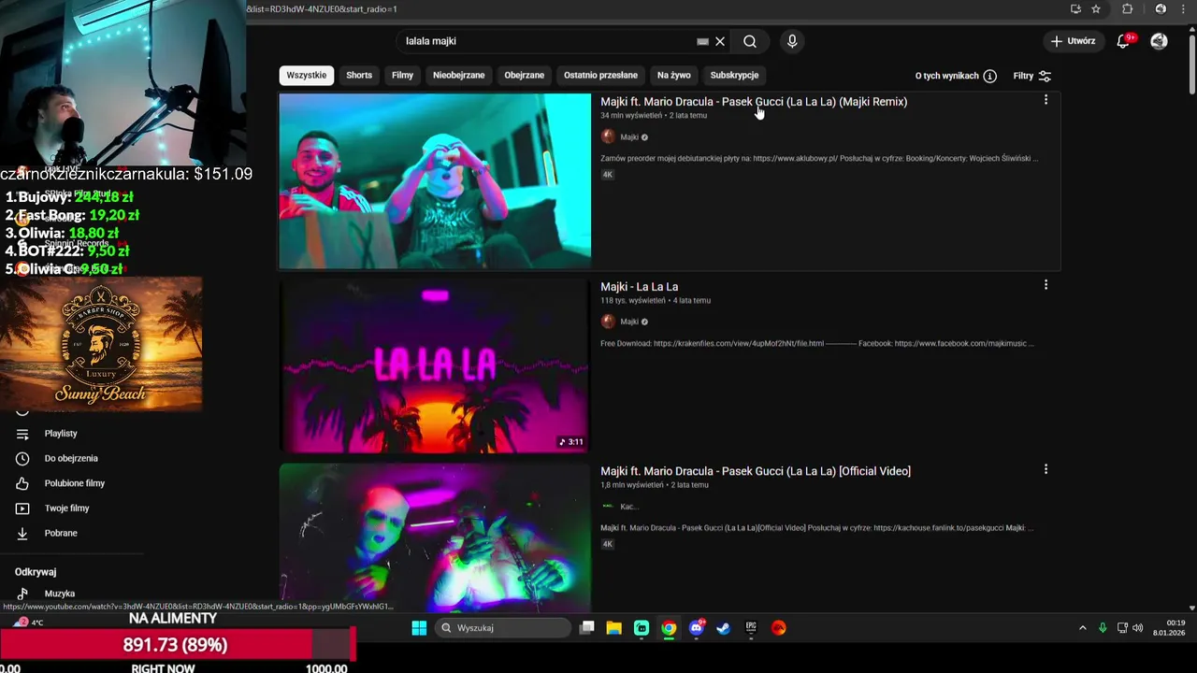Open the Windows Start menu
Viewport: 1197px width, 673px height.
tap(419, 628)
